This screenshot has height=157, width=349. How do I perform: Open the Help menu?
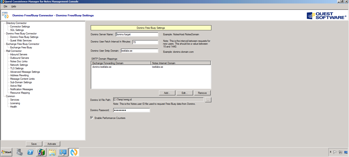click(14, 6)
